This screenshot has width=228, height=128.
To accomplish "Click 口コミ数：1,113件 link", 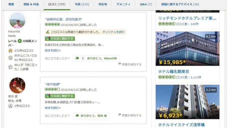I will 189,77.
